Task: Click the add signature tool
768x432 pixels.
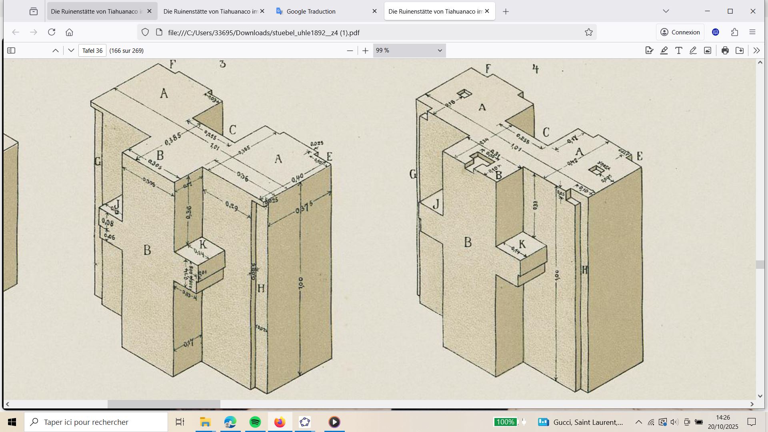Action: (649, 50)
